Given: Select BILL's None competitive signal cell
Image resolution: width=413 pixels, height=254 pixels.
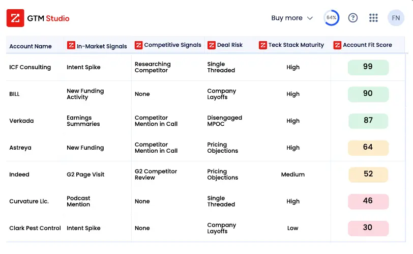Looking at the screenshot, I should pos(142,94).
